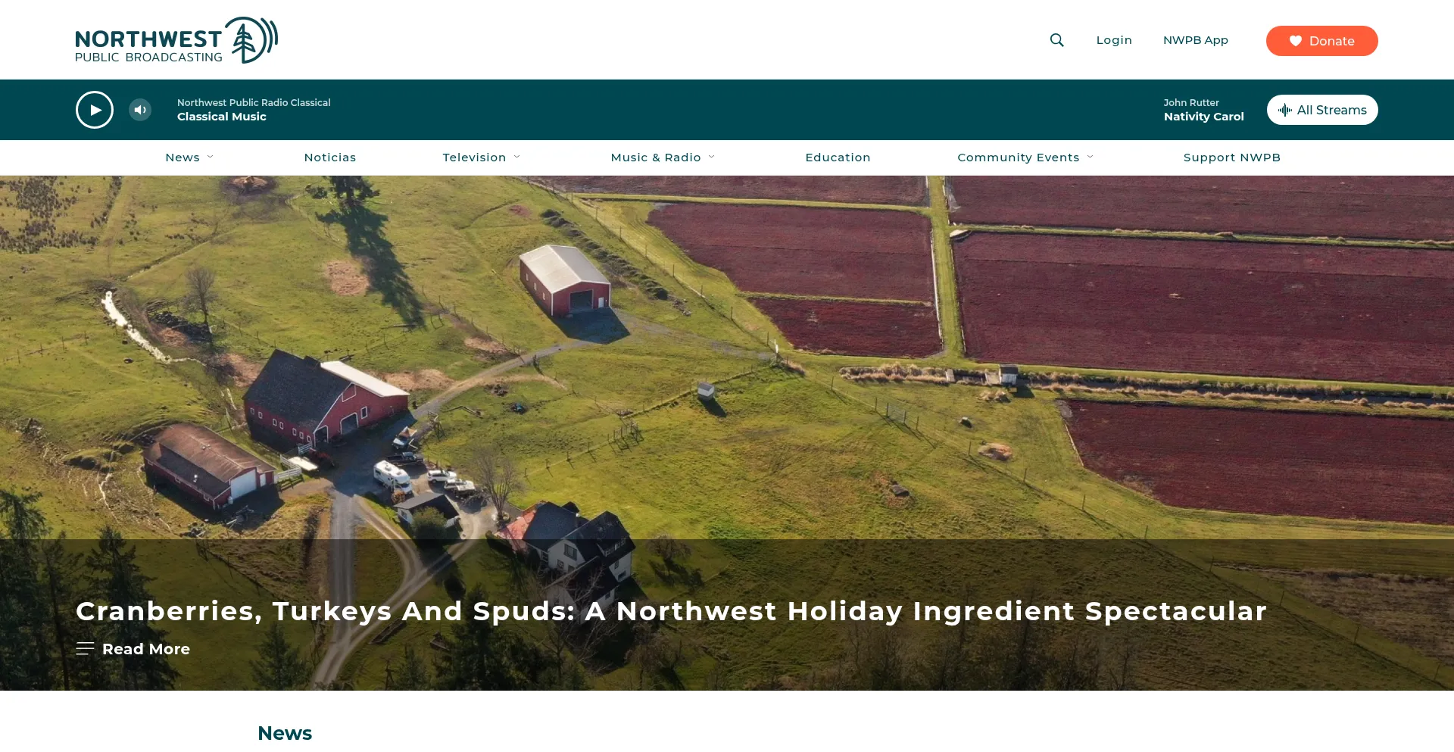Viewport: 1454px width, 752px height.
Task: Click the heart icon in Donate
Action: click(1296, 41)
